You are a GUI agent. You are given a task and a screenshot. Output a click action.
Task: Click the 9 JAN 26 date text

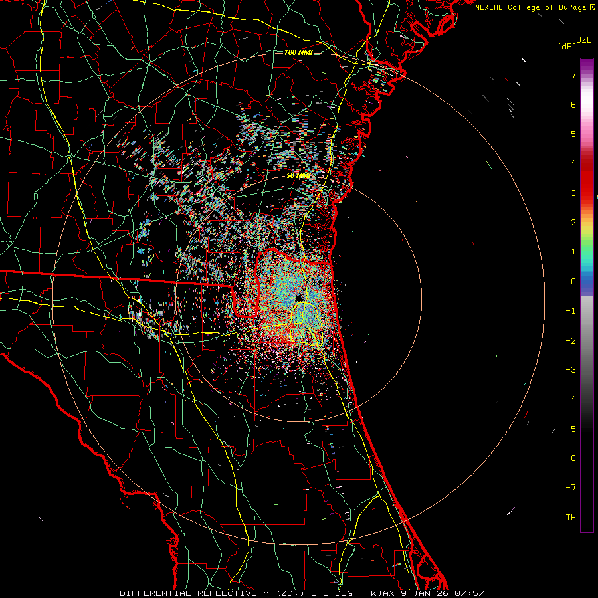click(x=426, y=593)
